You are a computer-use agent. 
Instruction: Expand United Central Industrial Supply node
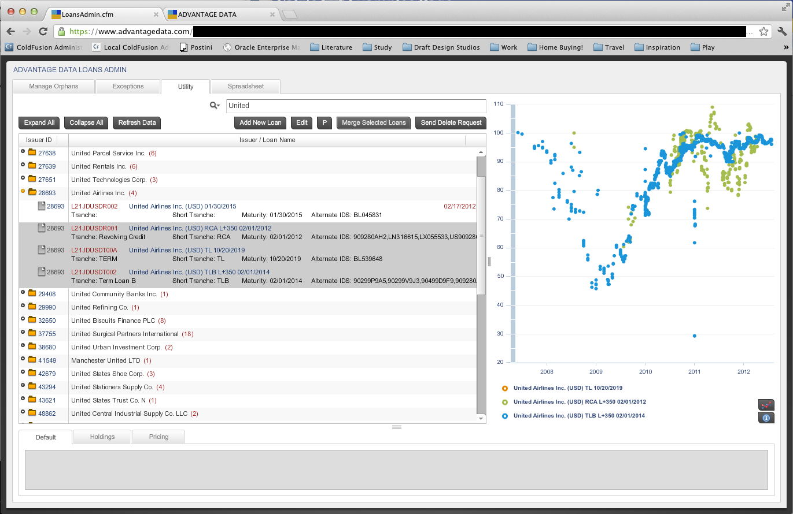click(23, 412)
